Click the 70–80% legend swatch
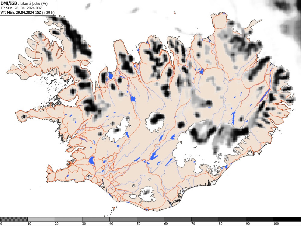 click(x=205, y=219)
